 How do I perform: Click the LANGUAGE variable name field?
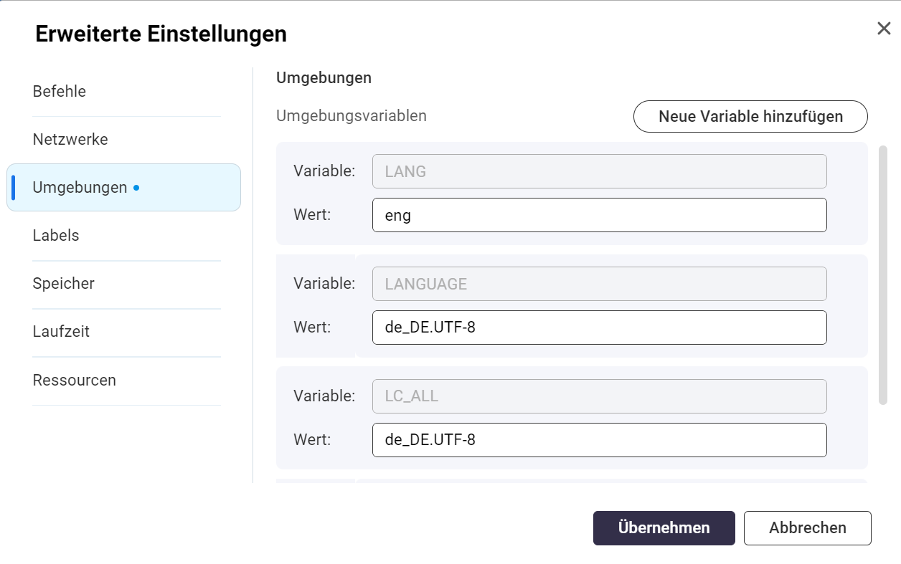tap(599, 284)
